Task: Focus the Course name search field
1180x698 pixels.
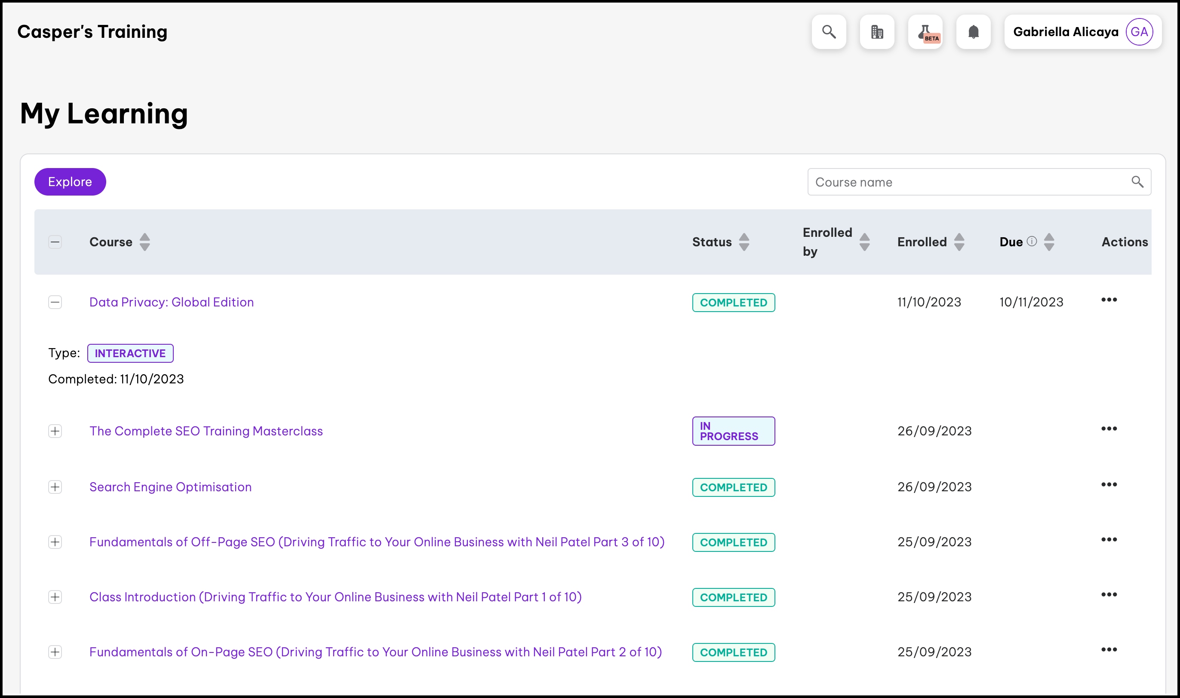Action: (x=965, y=182)
